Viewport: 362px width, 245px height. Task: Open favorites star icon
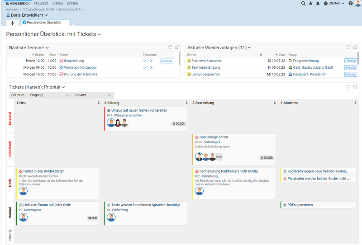(311, 4)
